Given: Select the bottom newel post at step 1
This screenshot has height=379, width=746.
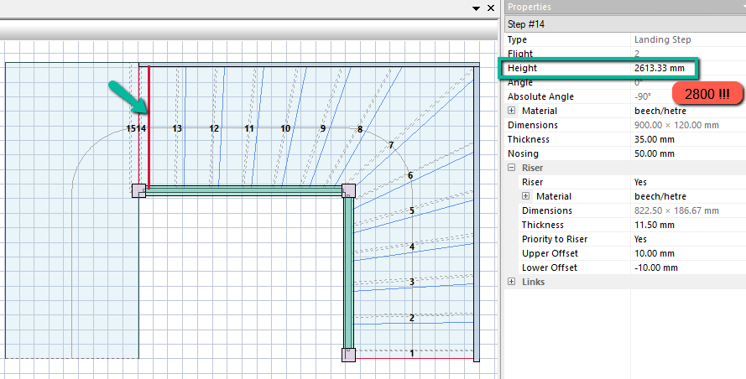Looking at the screenshot, I should (x=348, y=355).
